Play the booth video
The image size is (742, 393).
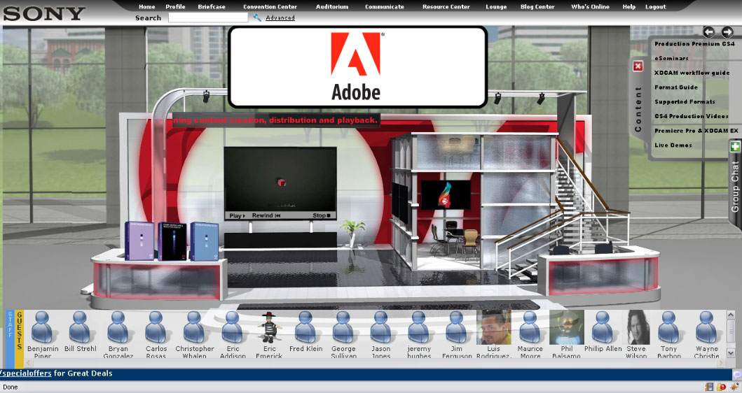click(x=237, y=215)
